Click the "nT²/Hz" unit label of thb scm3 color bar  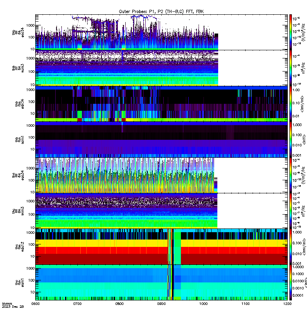(304, 68)
